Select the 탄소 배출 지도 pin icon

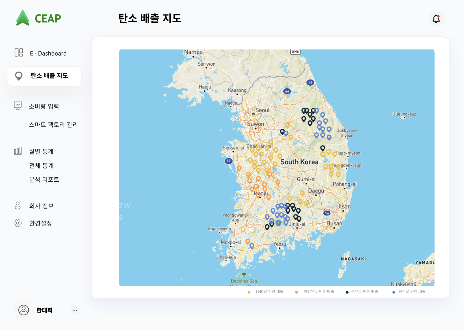click(19, 76)
